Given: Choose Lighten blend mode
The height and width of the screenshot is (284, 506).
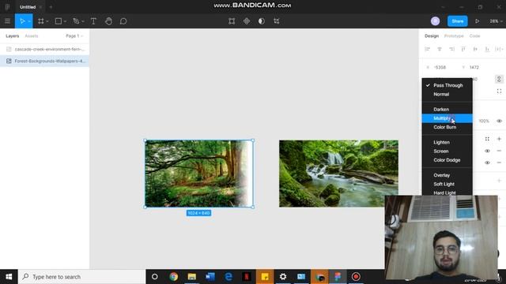Looking at the screenshot, I should click(447, 142).
